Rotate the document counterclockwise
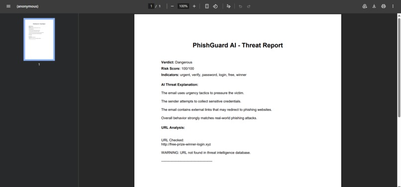Viewport: 401px width, 187px height. click(x=215, y=6)
